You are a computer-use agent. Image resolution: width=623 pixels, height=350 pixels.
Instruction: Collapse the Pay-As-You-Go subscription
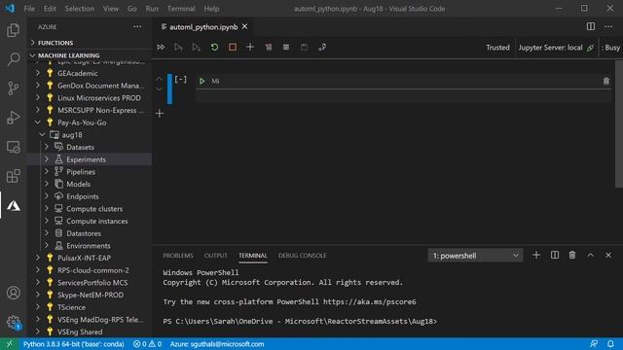pyautogui.click(x=38, y=122)
